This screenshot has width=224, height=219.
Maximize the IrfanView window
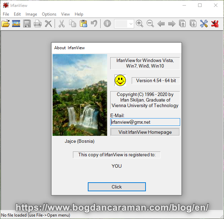point(200,5)
